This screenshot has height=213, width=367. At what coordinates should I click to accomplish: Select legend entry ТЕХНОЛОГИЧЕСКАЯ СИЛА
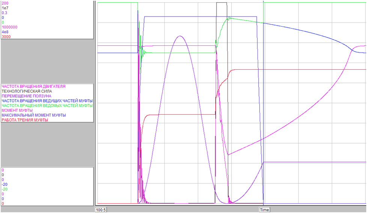[27, 91]
